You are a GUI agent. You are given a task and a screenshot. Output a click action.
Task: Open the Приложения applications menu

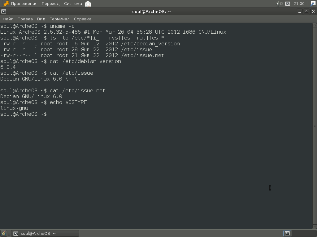click(x=24, y=4)
